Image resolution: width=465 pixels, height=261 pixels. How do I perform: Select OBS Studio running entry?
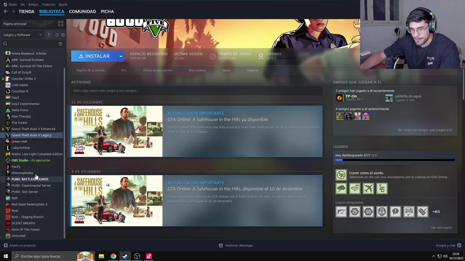31,160
